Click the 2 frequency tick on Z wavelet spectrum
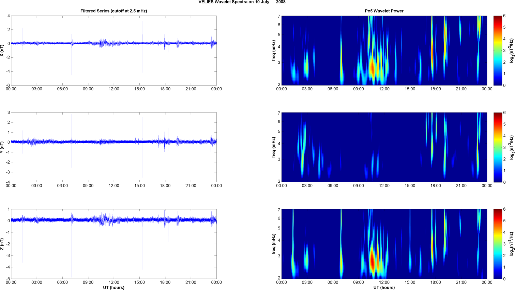This screenshot has width=515, height=290. tap(279, 278)
